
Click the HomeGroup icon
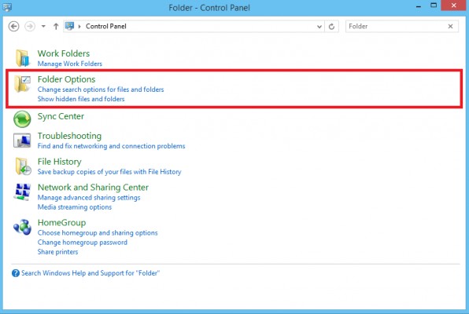[23, 227]
